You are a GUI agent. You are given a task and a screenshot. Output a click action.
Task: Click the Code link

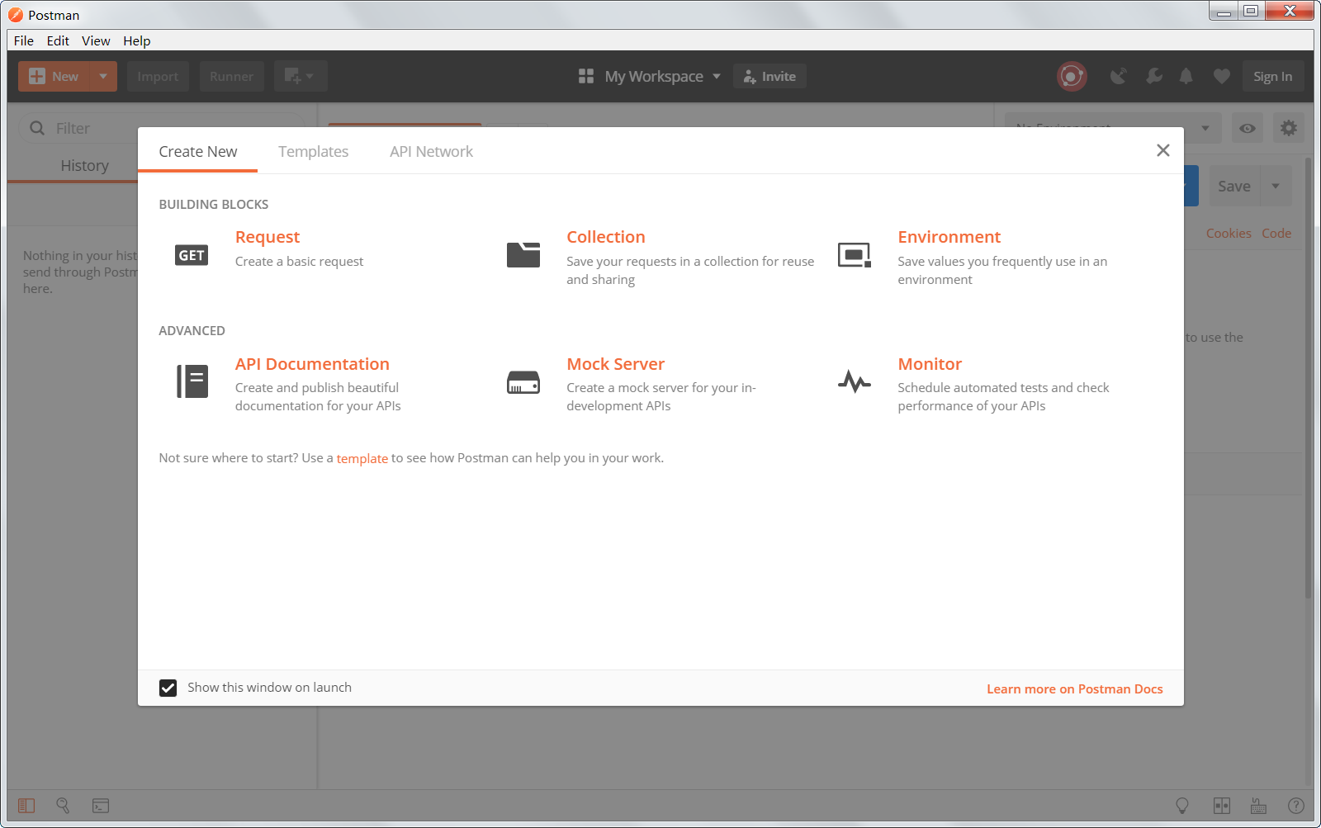1276,234
